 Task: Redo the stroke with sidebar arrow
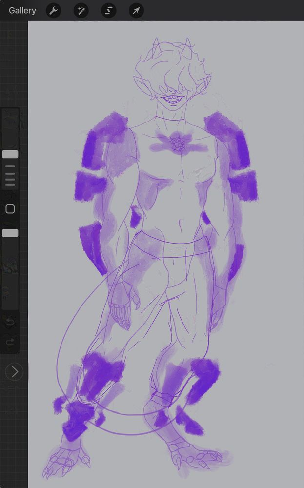[x=10, y=343]
